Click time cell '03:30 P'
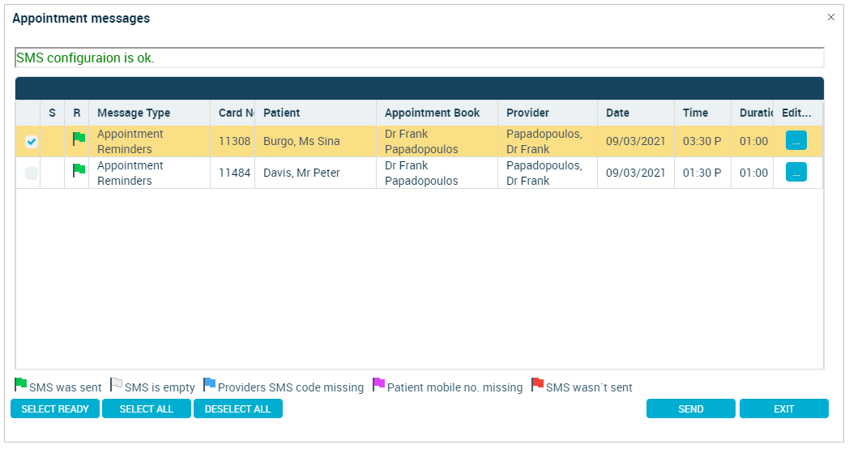849x449 pixels. 703,141
